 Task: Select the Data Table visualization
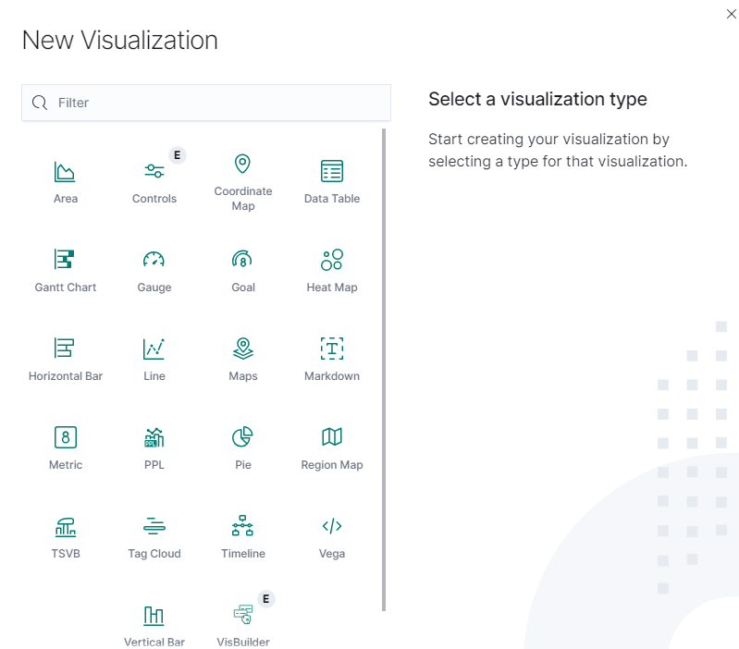pos(332,182)
